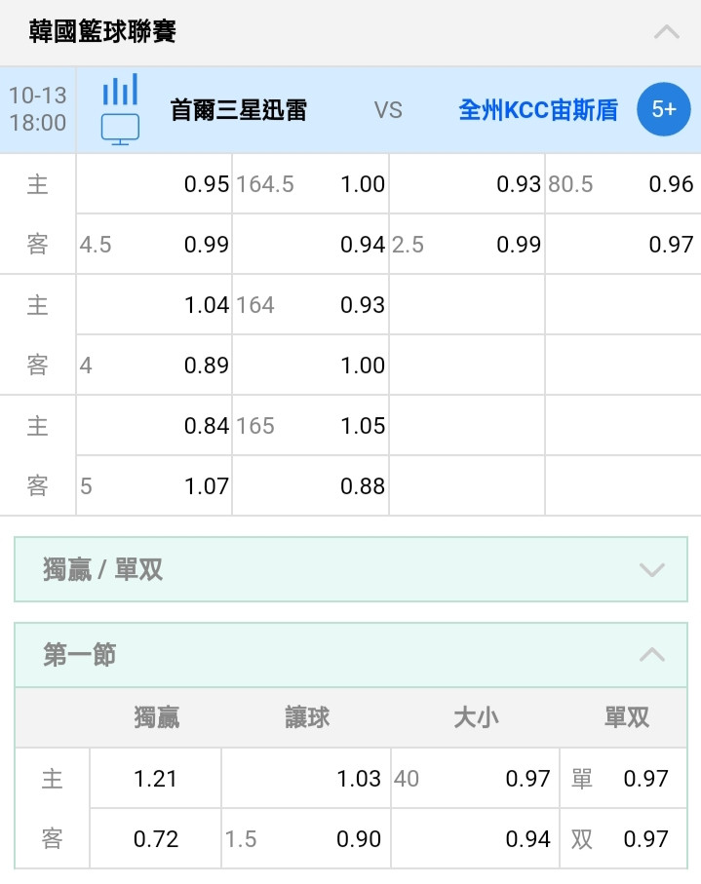The width and height of the screenshot is (701, 884).
Task: Pick first quarter home moneyline 1.21
Action: click(x=155, y=778)
